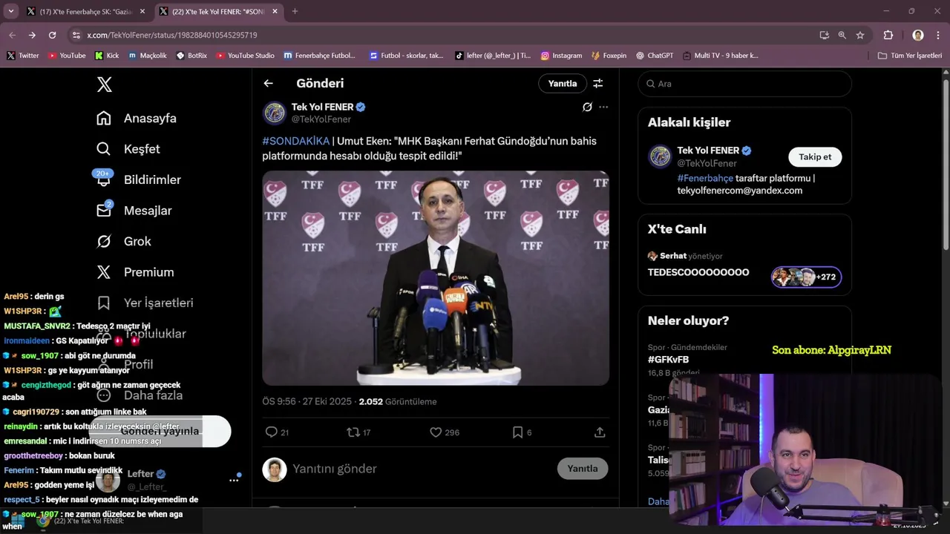Click the share icon on post
950x534 pixels.
[x=600, y=432]
